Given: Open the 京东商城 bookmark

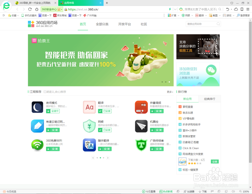Looking at the screenshot, I should (60, 15).
